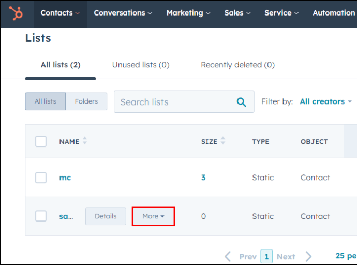Open the size 3 link for mc list
The image size is (357, 265).
point(203,178)
